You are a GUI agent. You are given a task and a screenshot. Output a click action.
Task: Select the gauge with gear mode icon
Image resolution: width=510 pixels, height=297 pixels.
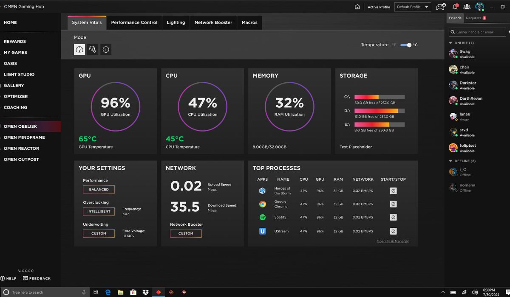tap(93, 50)
